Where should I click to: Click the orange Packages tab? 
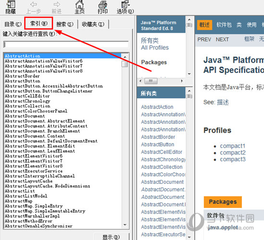pos(223,202)
